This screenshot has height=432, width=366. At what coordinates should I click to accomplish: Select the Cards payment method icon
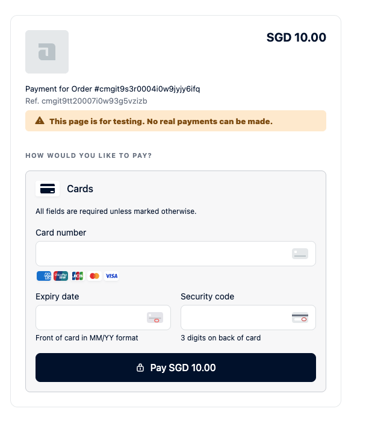48,189
